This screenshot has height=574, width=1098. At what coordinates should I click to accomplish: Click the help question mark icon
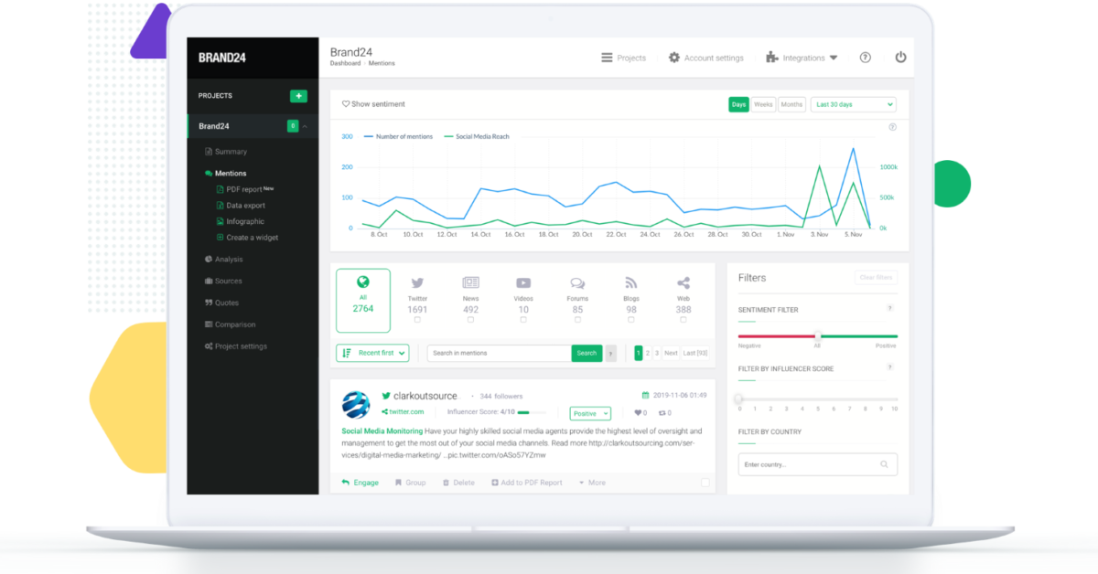click(x=865, y=57)
